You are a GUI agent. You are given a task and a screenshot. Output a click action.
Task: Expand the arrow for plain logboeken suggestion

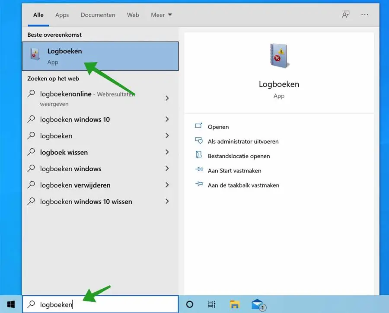coord(167,135)
